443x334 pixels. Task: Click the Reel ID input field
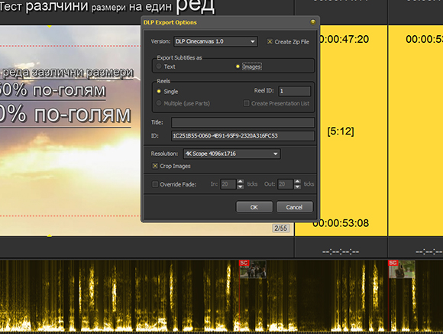[x=294, y=91]
